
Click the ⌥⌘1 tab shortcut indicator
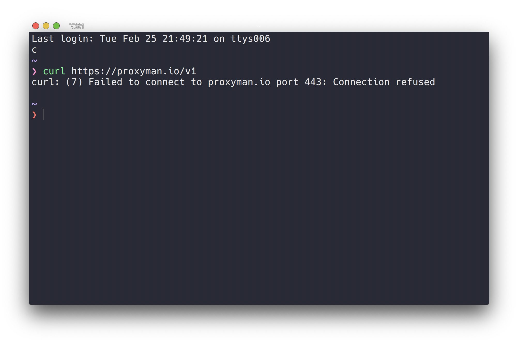[x=77, y=26]
